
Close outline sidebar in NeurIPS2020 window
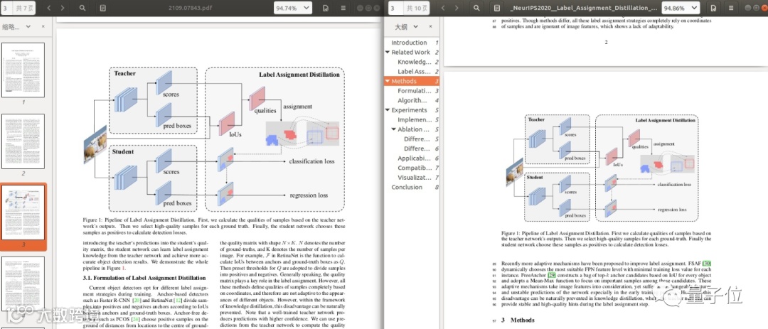point(430,26)
